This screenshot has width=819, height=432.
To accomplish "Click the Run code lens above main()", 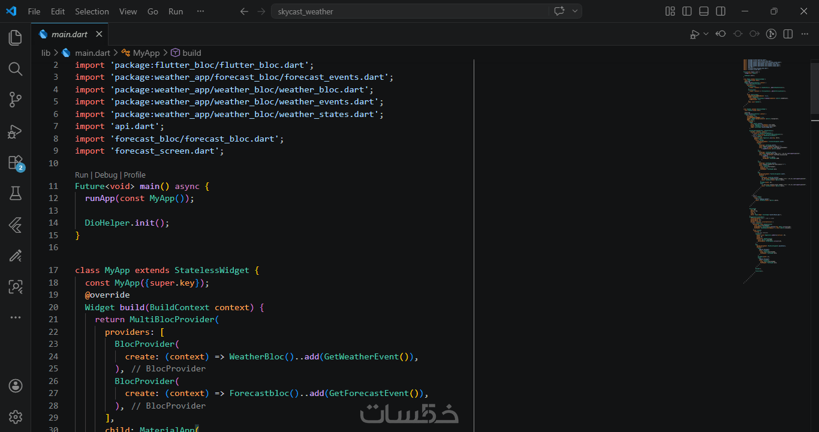I will [82, 175].
